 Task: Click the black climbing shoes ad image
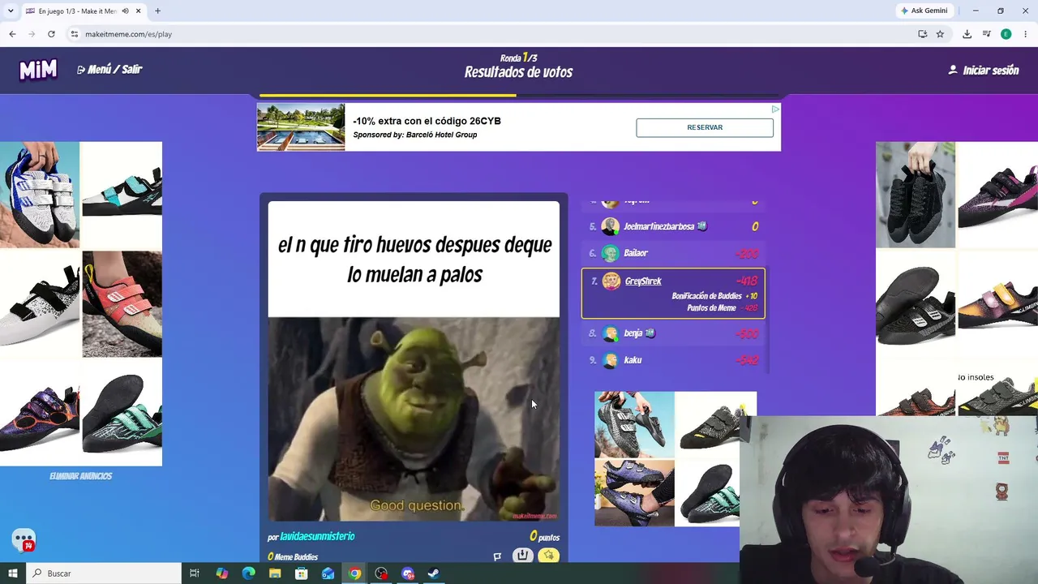pyautogui.click(x=916, y=195)
